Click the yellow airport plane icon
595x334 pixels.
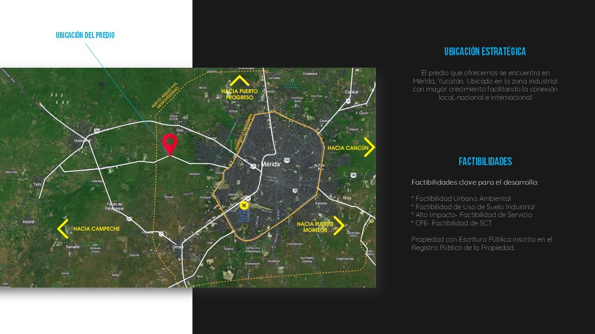coord(244,205)
